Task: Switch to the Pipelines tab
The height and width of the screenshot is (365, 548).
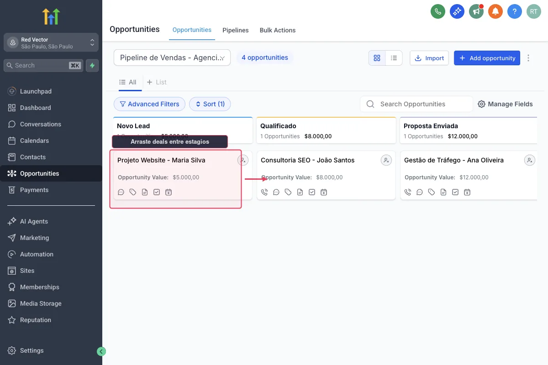Action: pos(235,30)
